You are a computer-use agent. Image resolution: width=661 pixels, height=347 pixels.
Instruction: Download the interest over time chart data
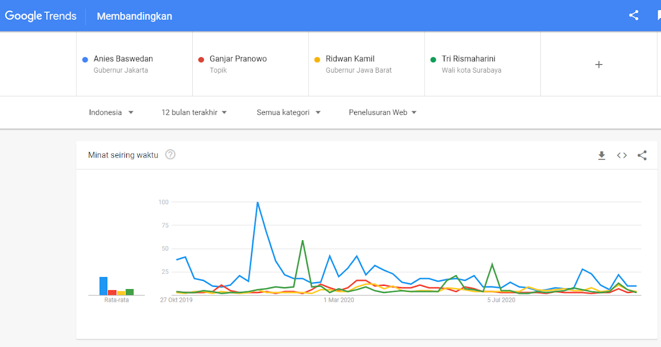tap(602, 155)
